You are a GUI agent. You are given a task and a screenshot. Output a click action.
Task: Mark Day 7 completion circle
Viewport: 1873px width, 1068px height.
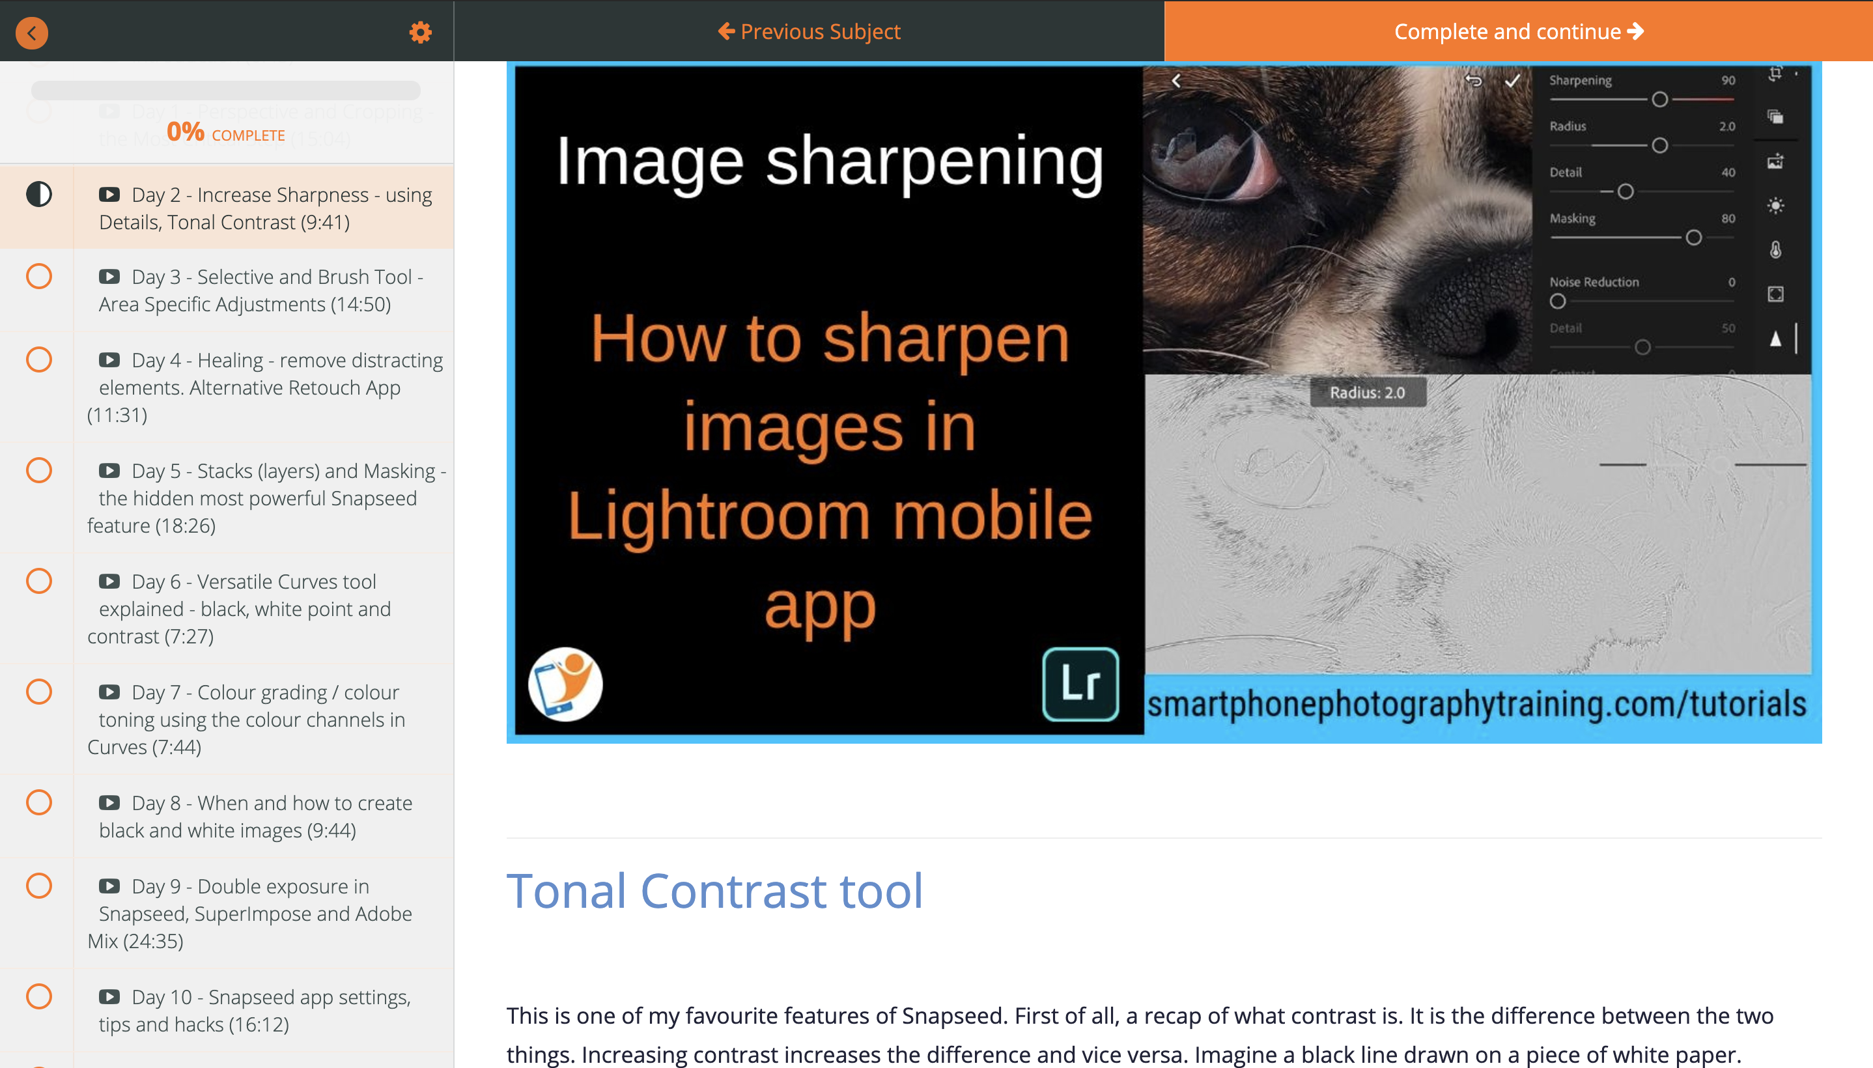point(39,692)
